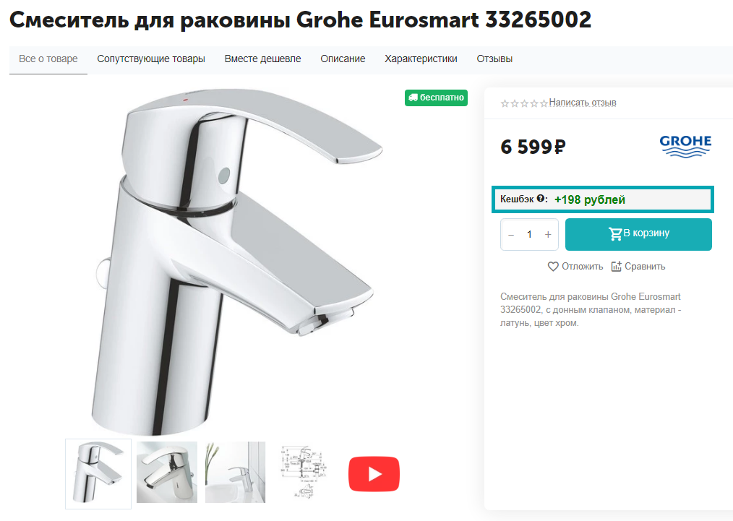Switch to the Характеристики tab

[421, 59]
